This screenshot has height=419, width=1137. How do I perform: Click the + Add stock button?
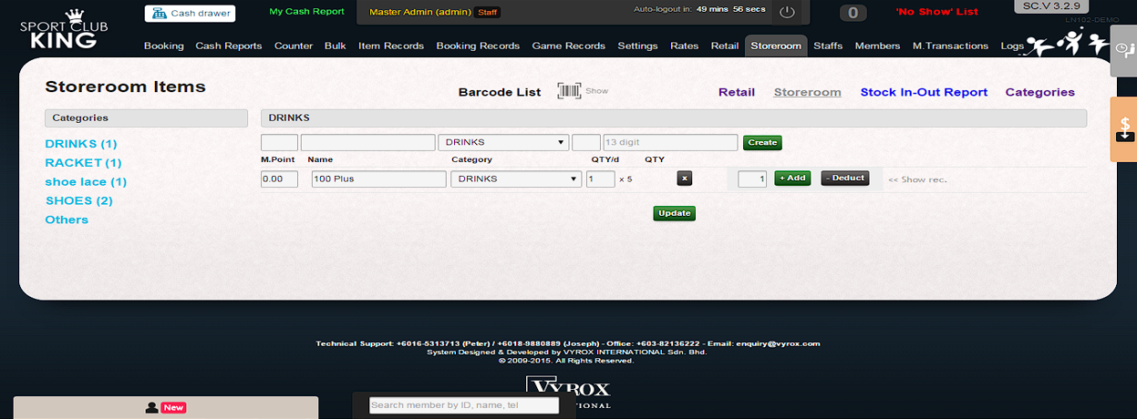point(791,179)
